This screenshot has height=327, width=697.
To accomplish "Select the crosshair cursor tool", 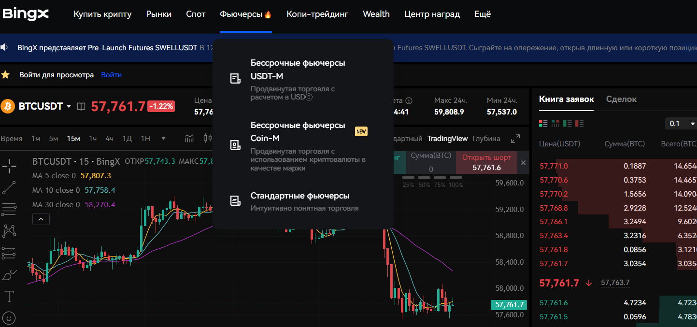I will point(9,166).
